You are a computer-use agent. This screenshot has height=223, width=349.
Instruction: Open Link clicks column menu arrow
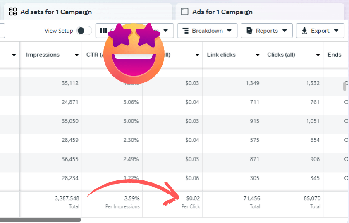tap(258, 55)
